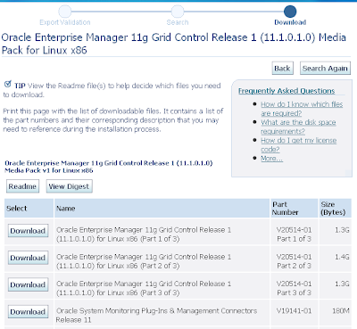Go back with the Back button

tap(282, 69)
